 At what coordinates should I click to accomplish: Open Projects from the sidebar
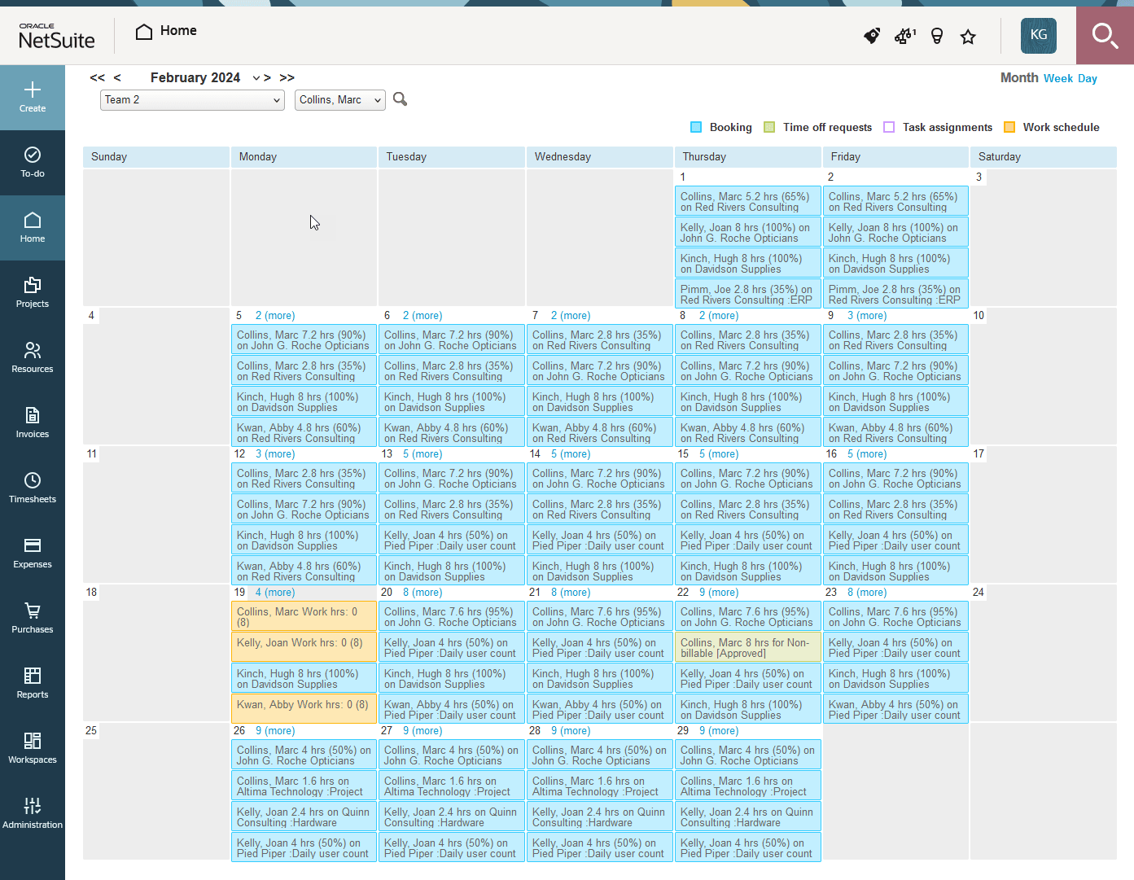[x=33, y=293]
